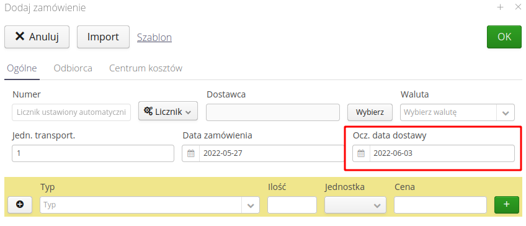
Task: Select the Ogólne tab
Action: 22,68
